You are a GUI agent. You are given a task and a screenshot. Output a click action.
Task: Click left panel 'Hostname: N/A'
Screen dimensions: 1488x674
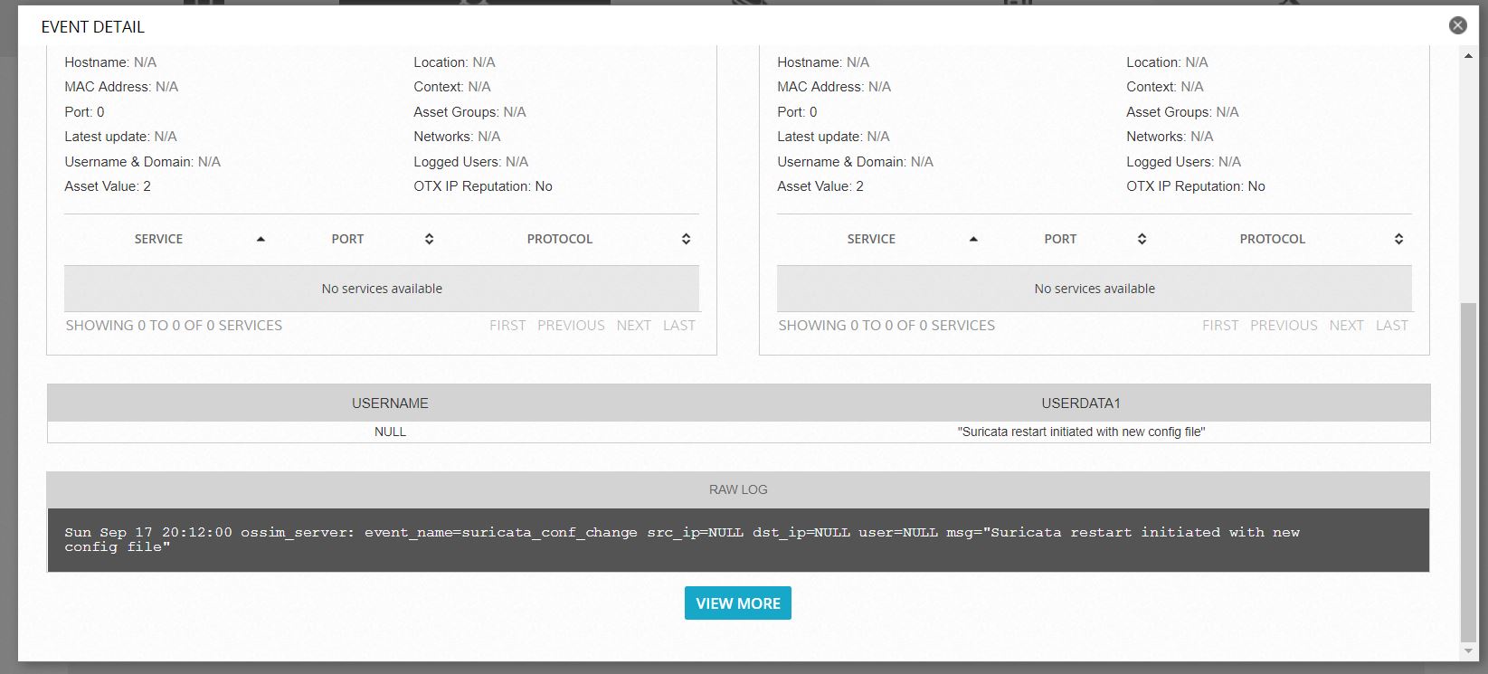point(110,62)
